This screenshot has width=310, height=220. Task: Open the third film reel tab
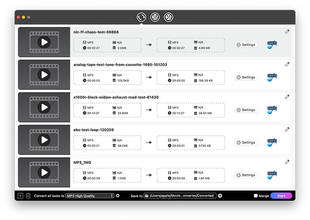(168, 17)
